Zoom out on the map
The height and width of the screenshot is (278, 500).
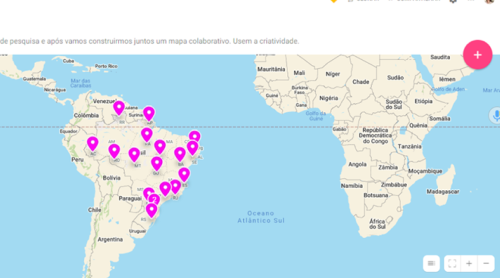(x=486, y=264)
